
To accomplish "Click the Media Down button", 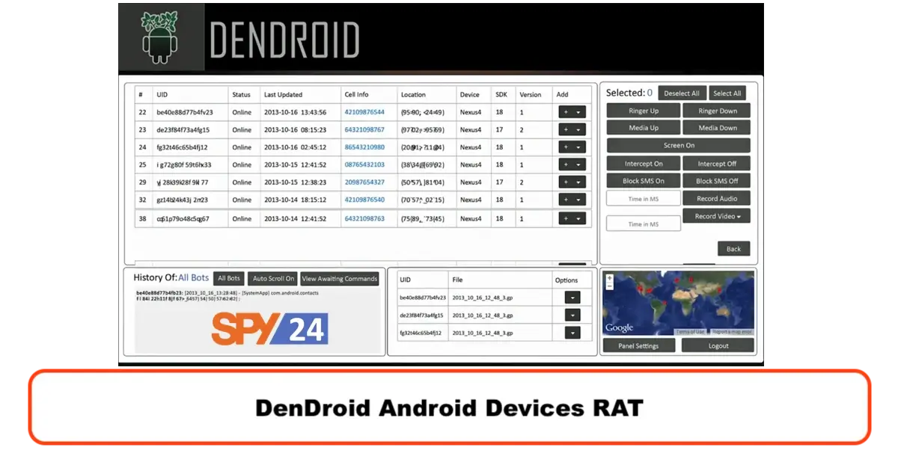I will (x=717, y=128).
